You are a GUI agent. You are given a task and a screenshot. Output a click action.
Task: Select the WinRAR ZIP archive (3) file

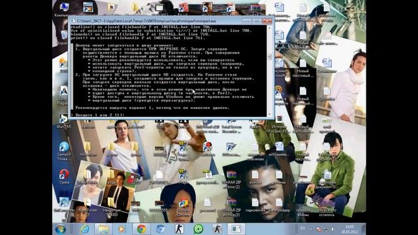pos(231,208)
